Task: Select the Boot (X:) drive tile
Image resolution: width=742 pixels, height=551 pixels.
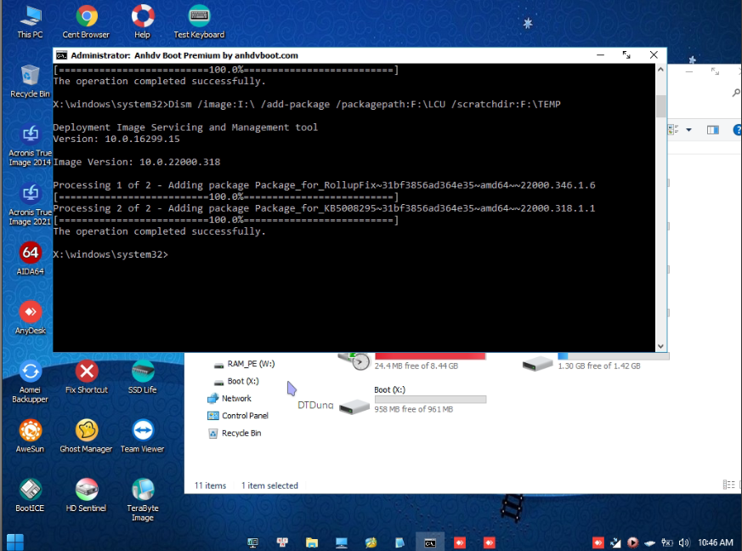Action: point(412,400)
